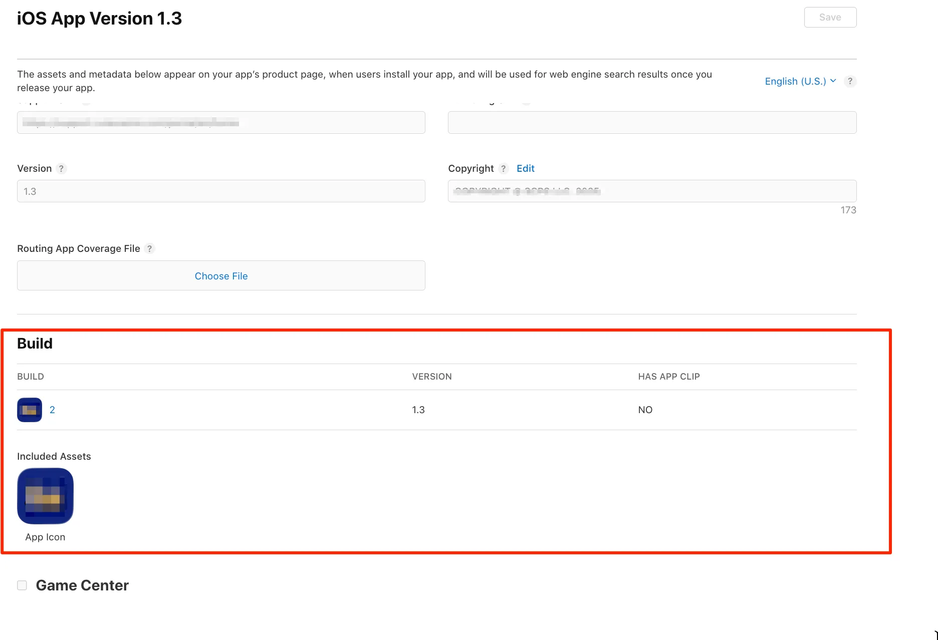The width and height of the screenshot is (938, 640).
Task: Click the small app icon in build row
Action: pos(30,410)
